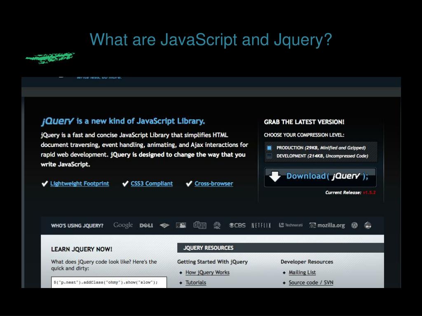The height and width of the screenshot is (316, 422).
Task: Click the Technorati logo
Action: 291,225
